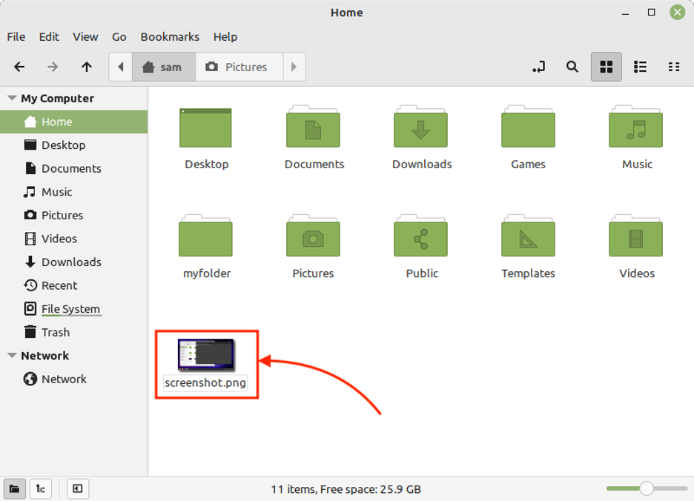Screen dimensions: 694x501
Task: Collapse the My Computer section
Action: click(12, 98)
